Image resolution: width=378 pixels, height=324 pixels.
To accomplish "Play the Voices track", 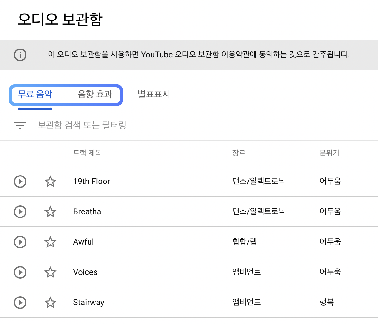I will coord(20,272).
